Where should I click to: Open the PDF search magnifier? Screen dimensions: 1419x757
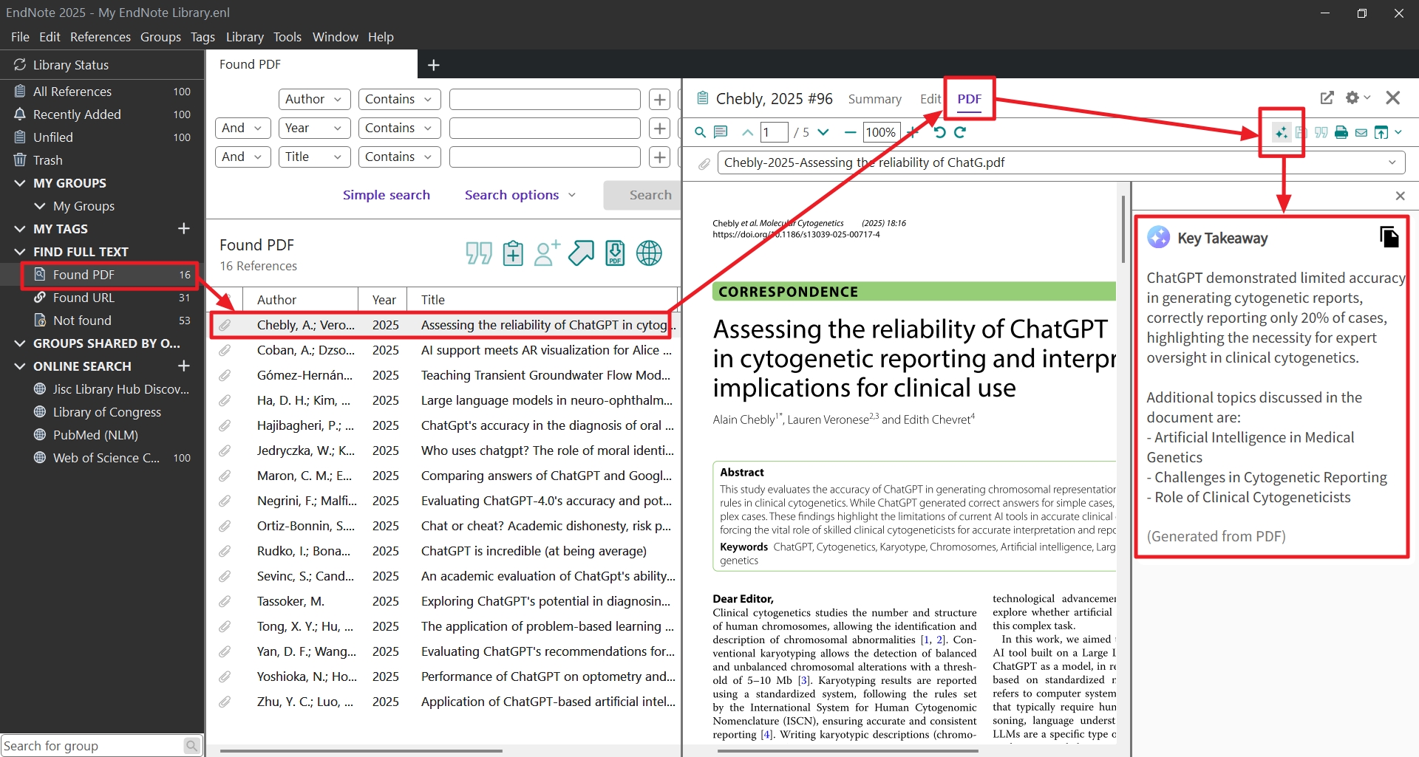(700, 132)
